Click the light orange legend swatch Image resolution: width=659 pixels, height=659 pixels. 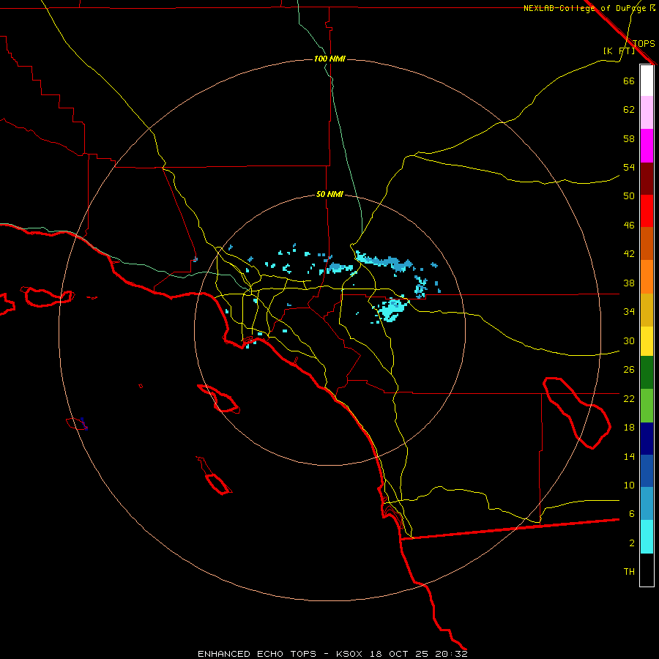click(647, 277)
